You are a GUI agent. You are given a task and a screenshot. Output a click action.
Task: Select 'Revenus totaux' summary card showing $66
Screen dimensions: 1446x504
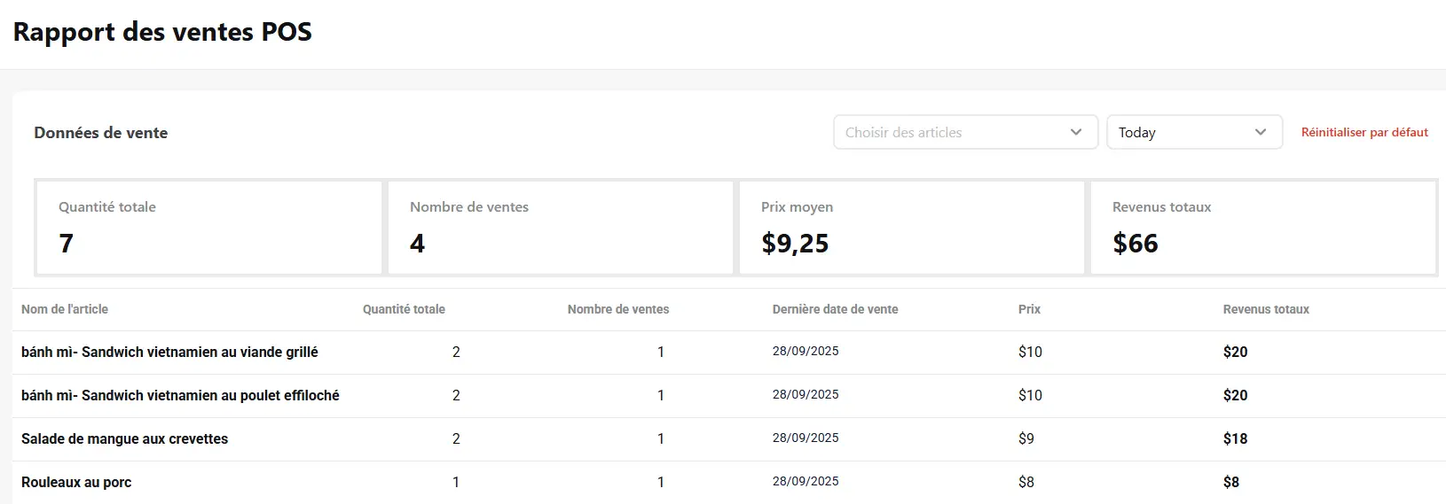[x=1262, y=228]
